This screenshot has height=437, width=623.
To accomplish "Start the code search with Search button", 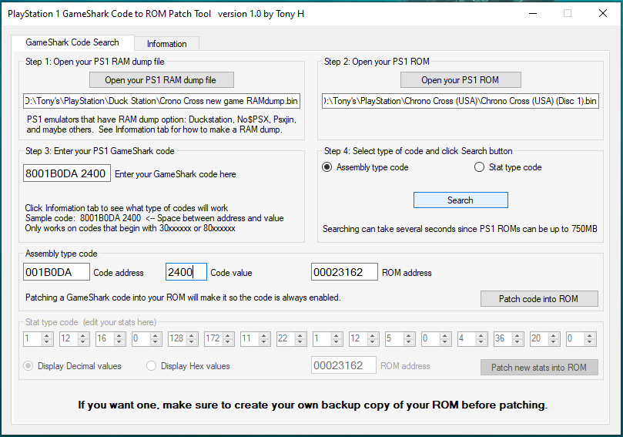I will pos(461,200).
